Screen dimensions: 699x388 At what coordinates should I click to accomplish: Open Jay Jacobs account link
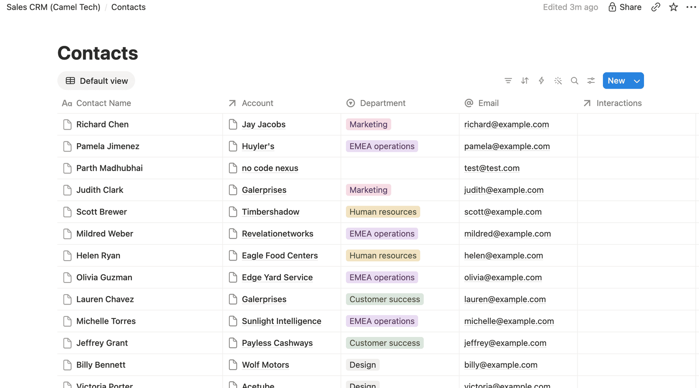(x=263, y=124)
